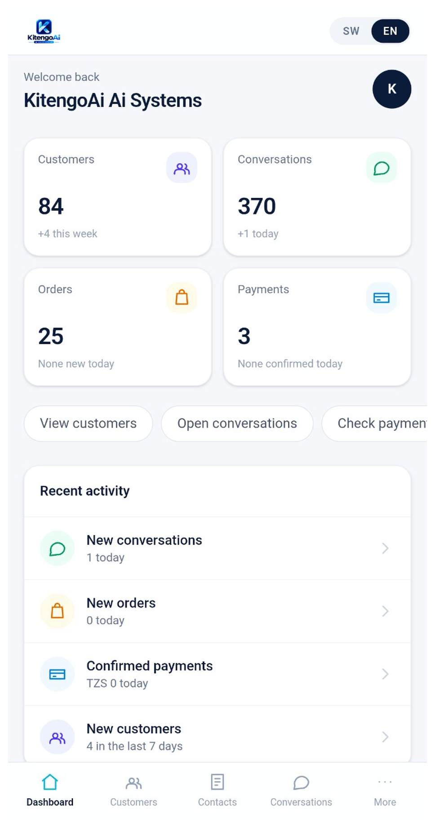Image resolution: width=435 pixels, height=827 pixels.
Task: Click the KitengoAi logo
Action: (x=44, y=31)
